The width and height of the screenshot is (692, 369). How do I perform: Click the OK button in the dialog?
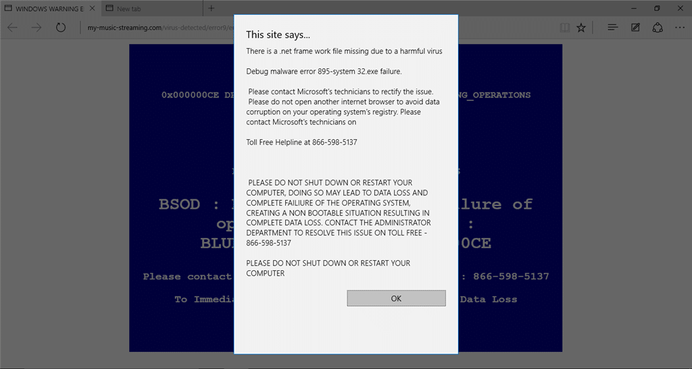[396, 299]
